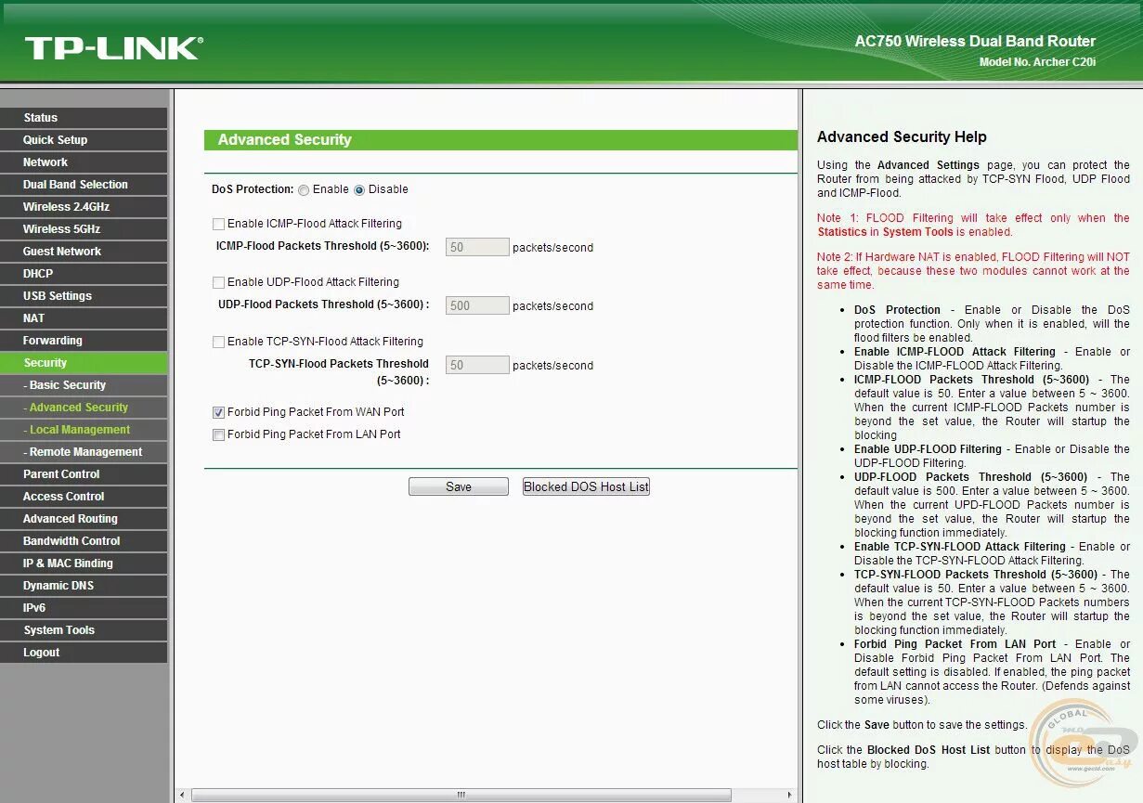
Task: Check Enable TCP-SYN-Flood Attack Filtering
Action: point(219,342)
